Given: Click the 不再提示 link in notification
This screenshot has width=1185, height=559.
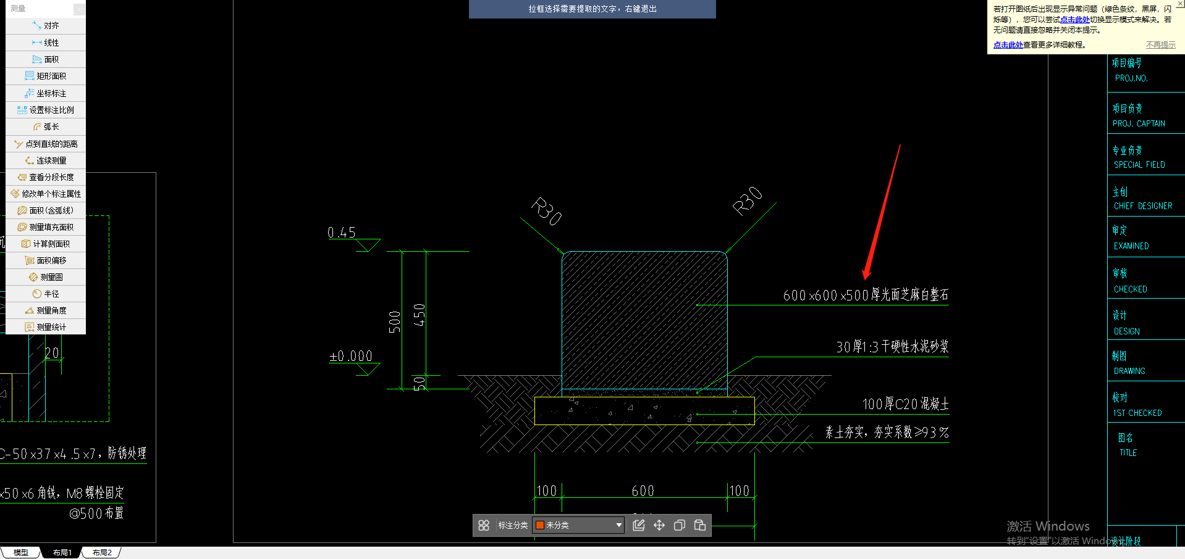Looking at the screenshot, I should pyautogui.click(x=1161, y=45).
